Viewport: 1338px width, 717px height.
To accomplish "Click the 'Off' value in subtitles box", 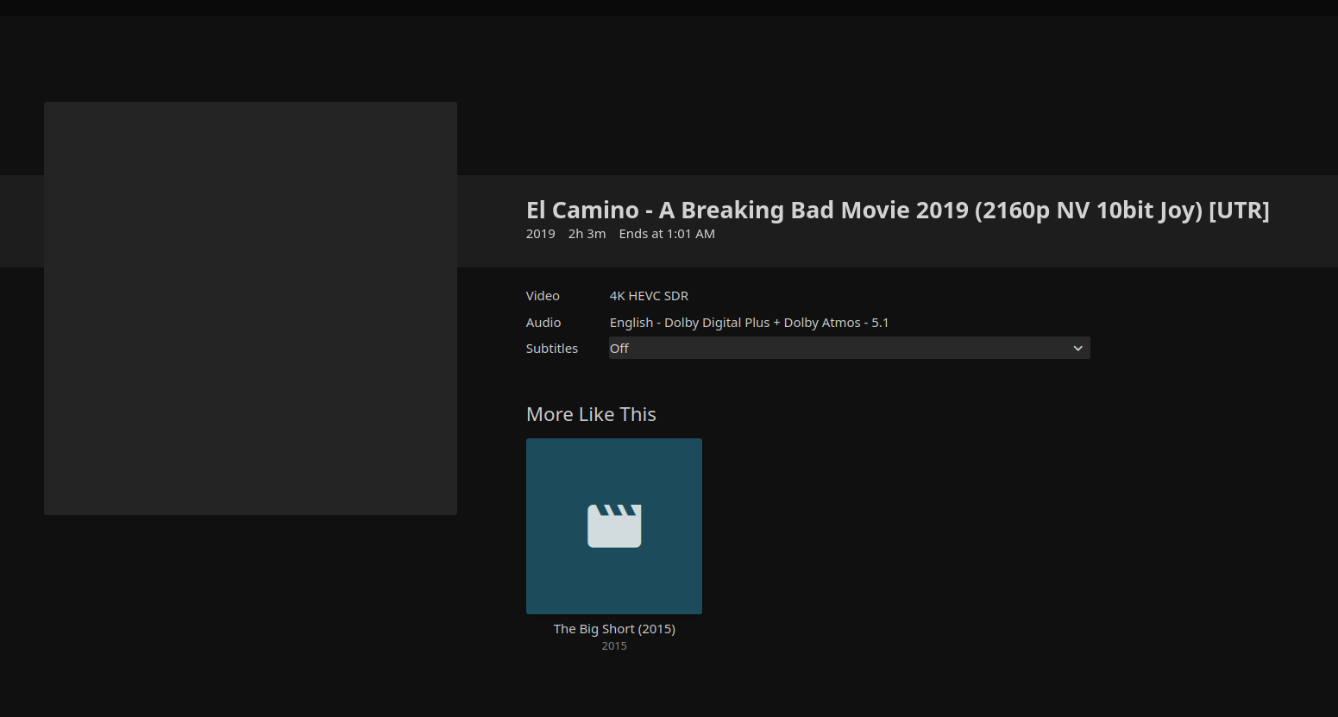I will pos(619,349).
